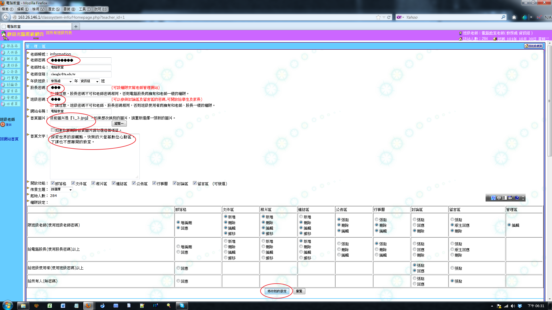
Task: Select 增編刪 radio in teacher row 部落格
Action: [x=178, y=222]
